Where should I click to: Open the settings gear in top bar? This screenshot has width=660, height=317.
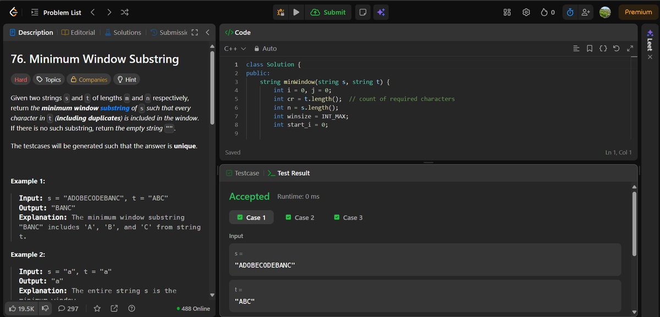point(526,12)
